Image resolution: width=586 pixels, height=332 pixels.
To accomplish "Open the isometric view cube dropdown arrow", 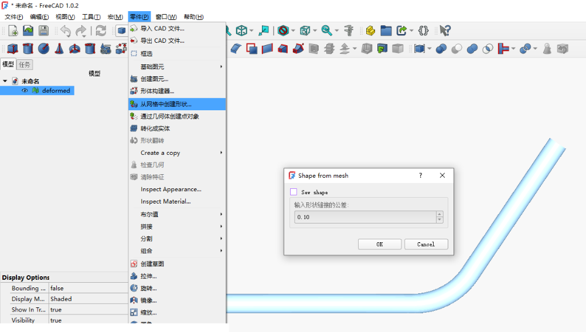I will click(251, 31).
